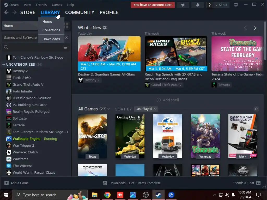The image size is (267, 200).
Task: Open Destiny 2 Guardian Games news card
Action: 109,54
